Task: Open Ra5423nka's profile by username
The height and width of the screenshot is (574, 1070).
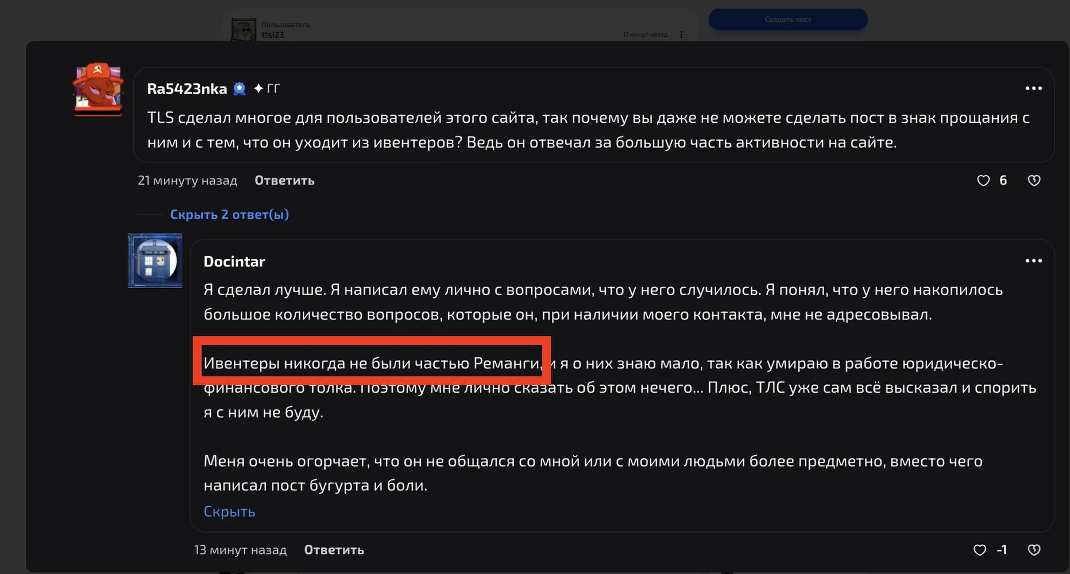Action: [187, 88]
